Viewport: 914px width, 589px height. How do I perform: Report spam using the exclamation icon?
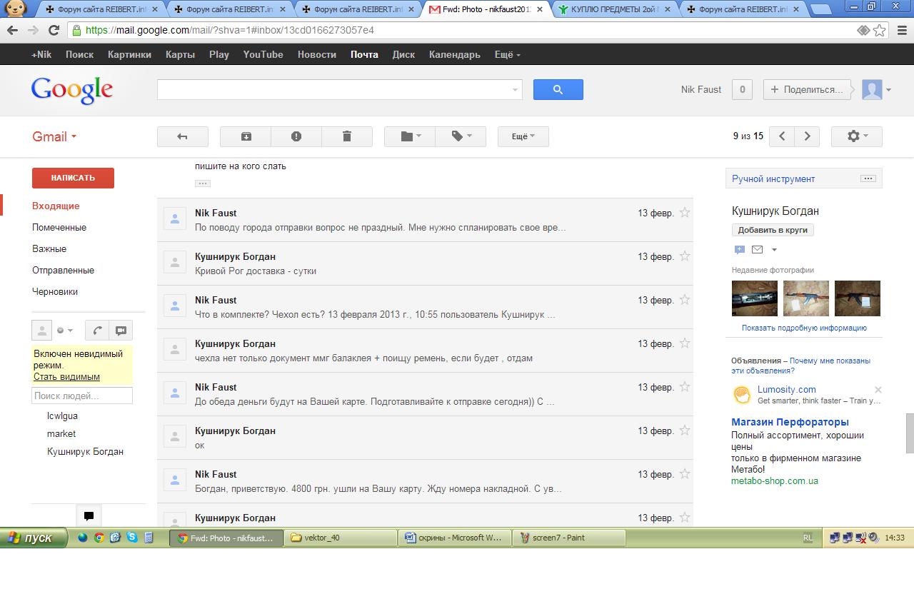click(296, 136)
